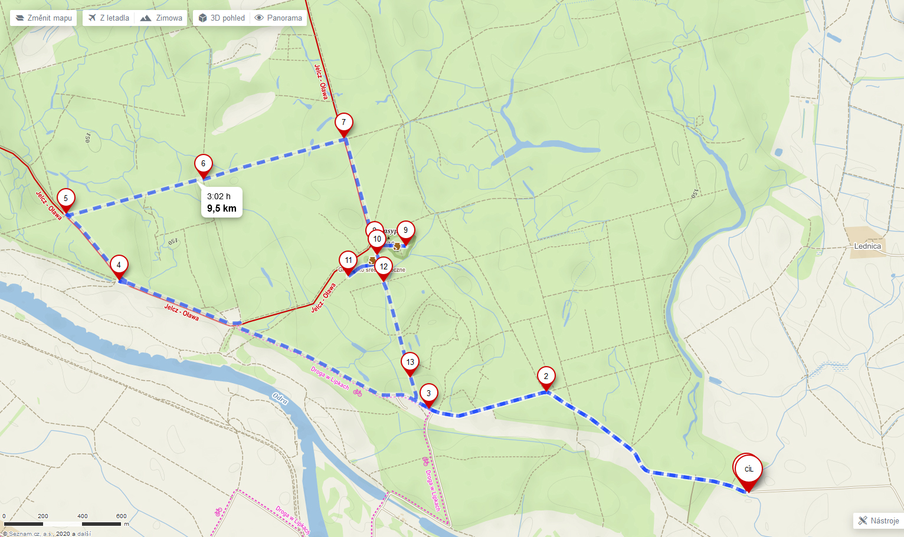Select route waypoint marker 11

[x=349, y=261]
